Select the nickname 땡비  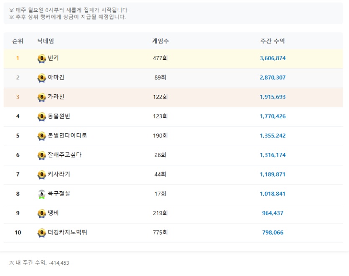point(53,213)
